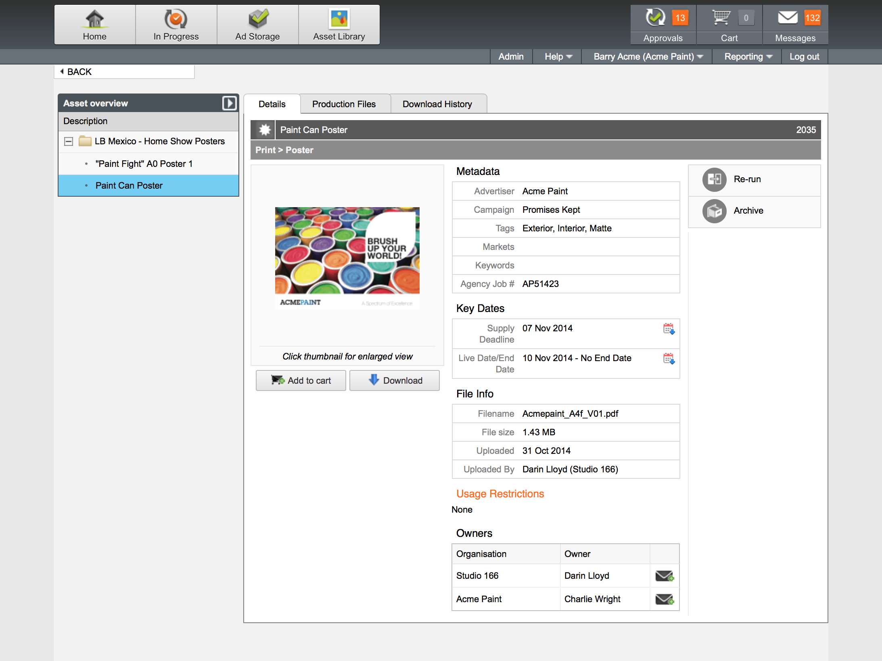Viewport: 882px width, 661px height.
Task: Log out of the application
Action: [804, 57]
